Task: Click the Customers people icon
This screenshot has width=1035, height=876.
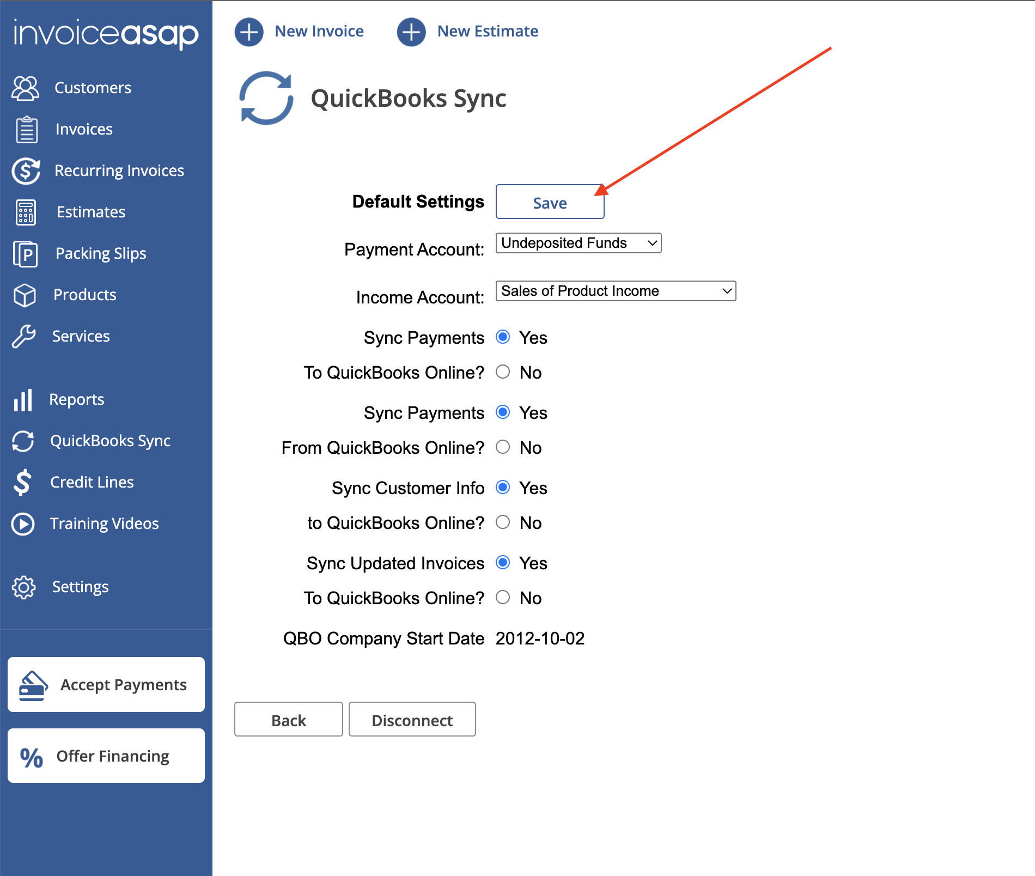Action: pyautogui.click(x=26, y=88)
